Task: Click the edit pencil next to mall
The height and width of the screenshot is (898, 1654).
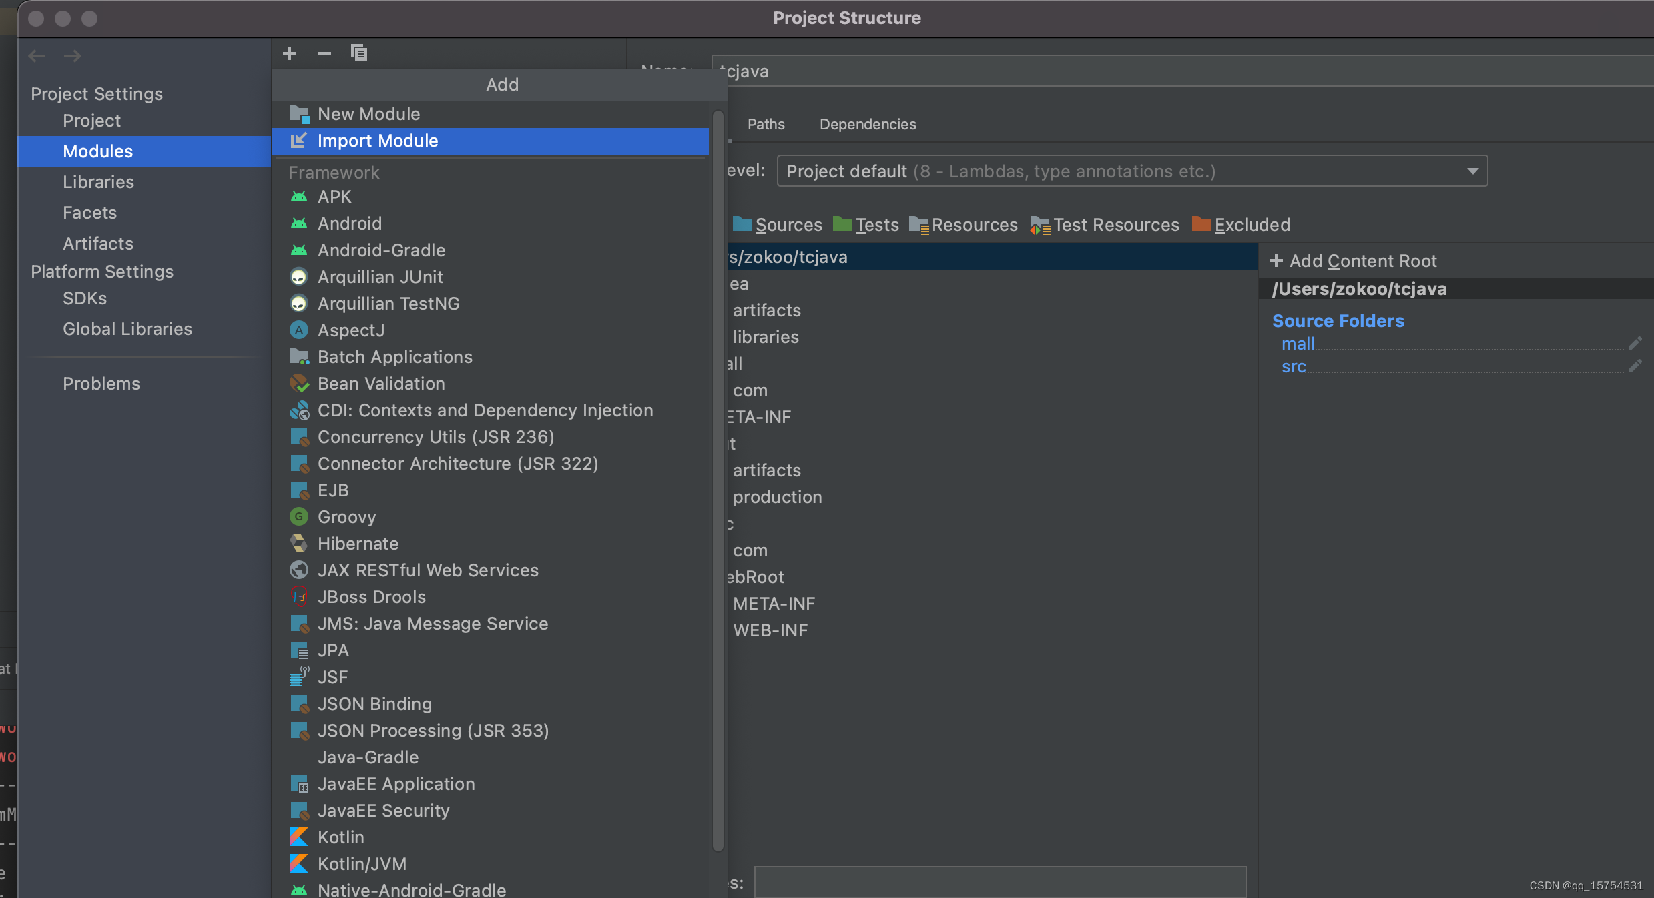Action: (x=1635, y=344)
